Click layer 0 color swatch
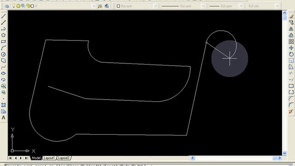Image resolution: width=295 pixels, height=166 pixels. [x=32, y=6]
